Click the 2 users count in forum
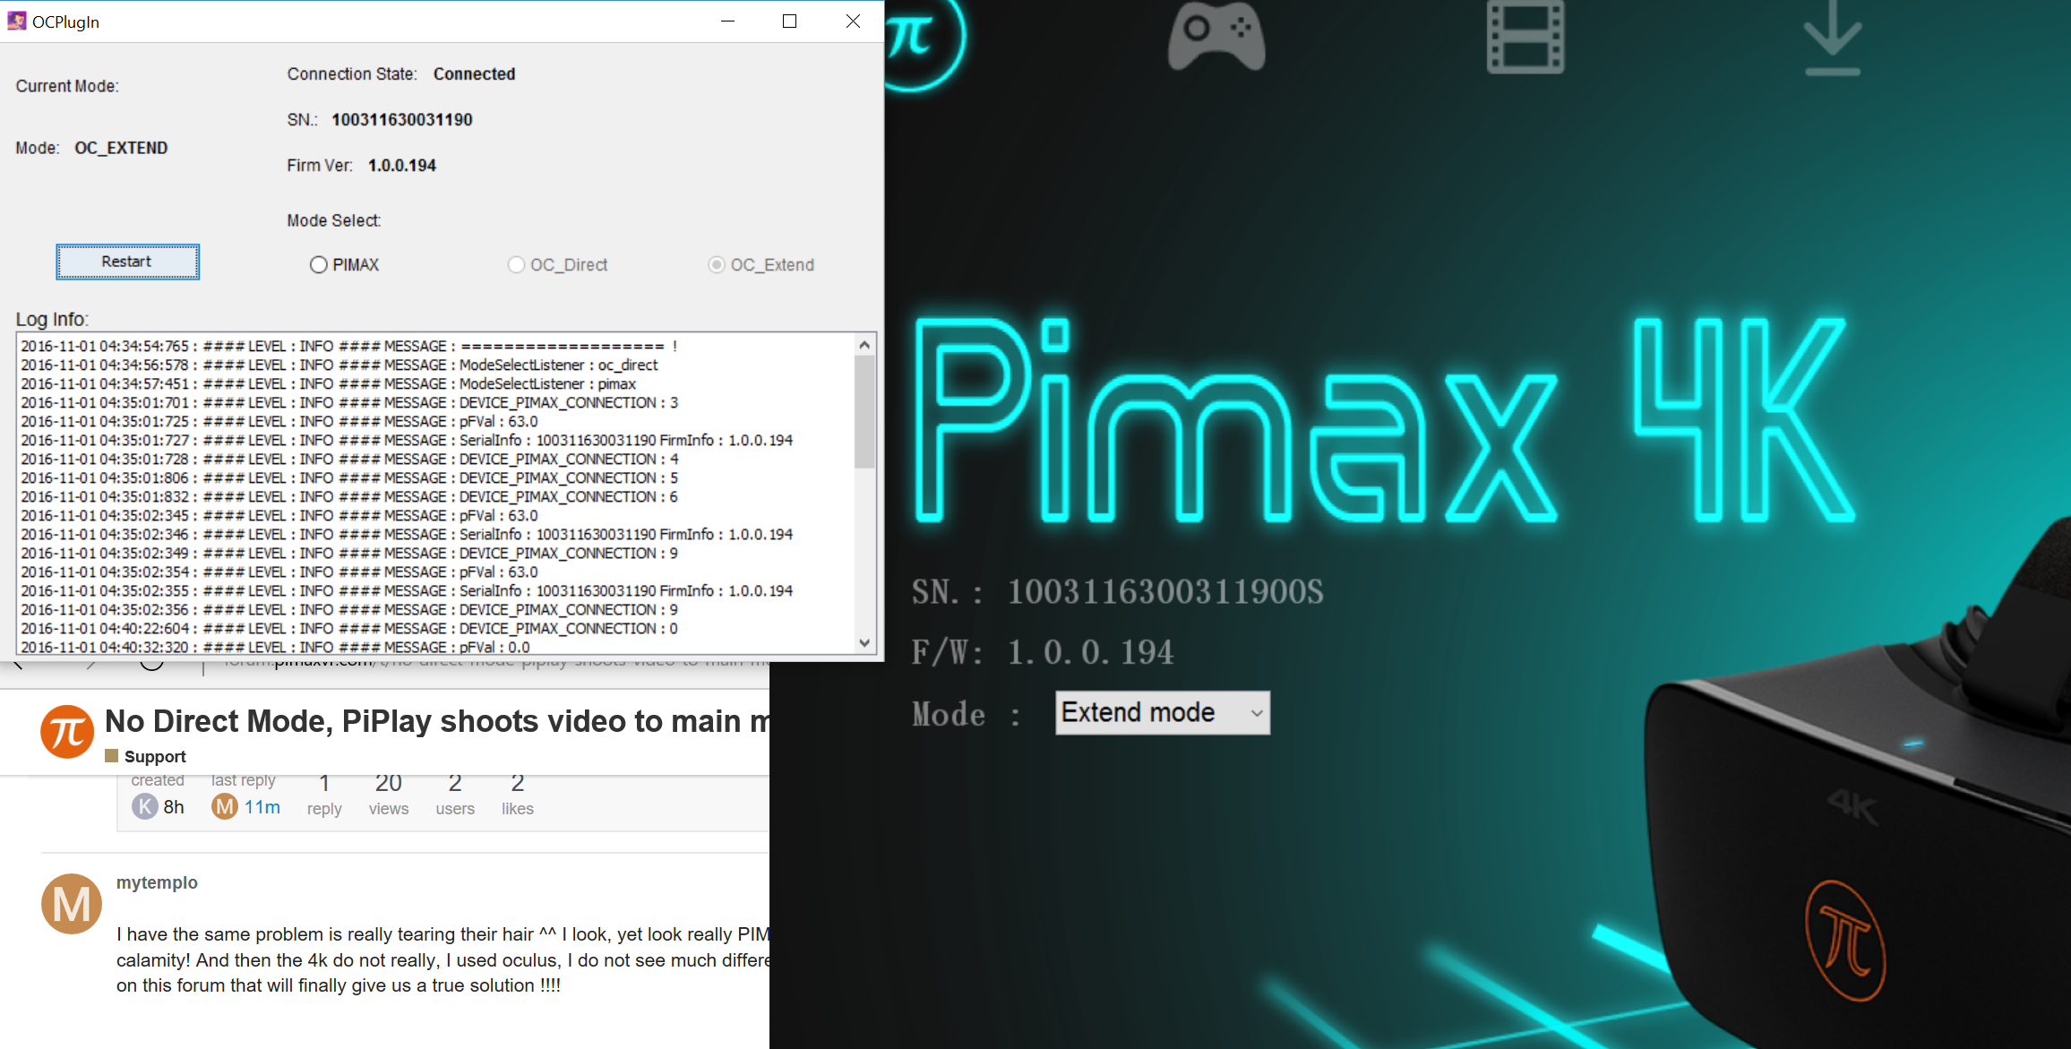Screen dimensions: 2071x1049 tap(455, 783)
